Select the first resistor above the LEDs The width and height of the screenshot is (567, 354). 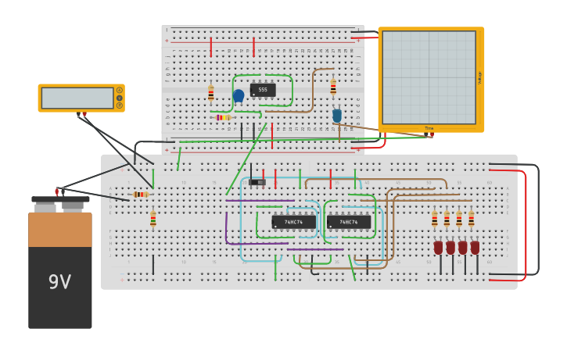(x=435, y=220)
